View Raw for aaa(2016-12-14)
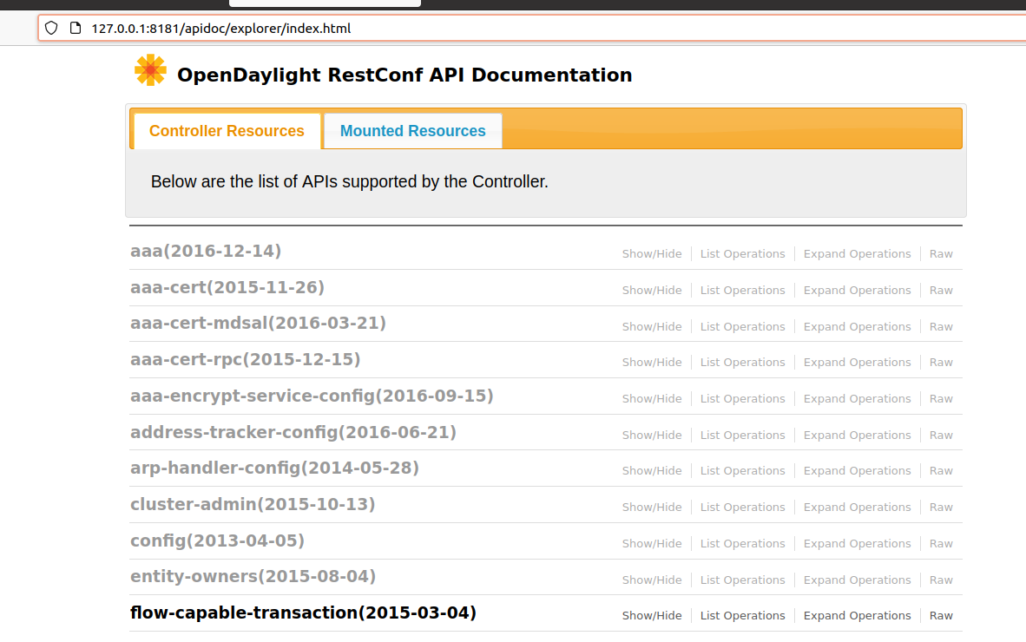The image size is (1026, 642). coord(941,253)
